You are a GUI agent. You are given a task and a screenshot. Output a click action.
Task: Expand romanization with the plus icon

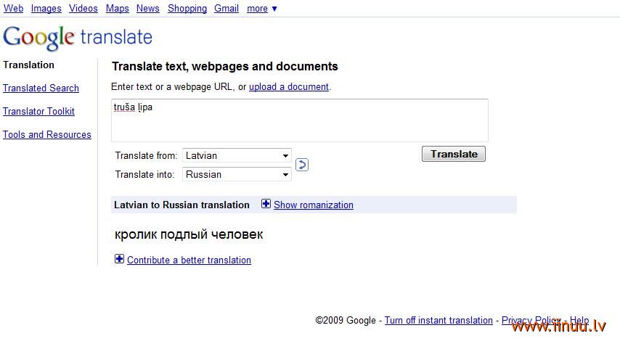(266, 204)
